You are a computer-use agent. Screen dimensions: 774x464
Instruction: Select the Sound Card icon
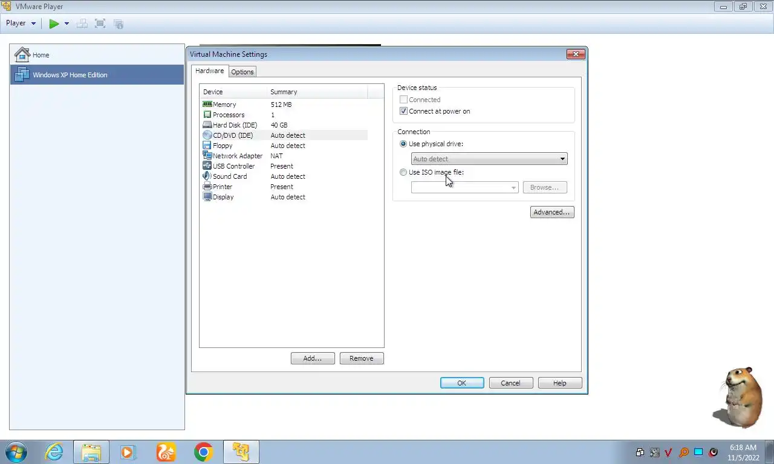tap(207, 176)
